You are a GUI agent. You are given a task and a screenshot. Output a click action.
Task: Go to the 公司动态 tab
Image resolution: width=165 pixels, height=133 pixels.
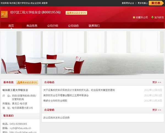click(73, 26)
